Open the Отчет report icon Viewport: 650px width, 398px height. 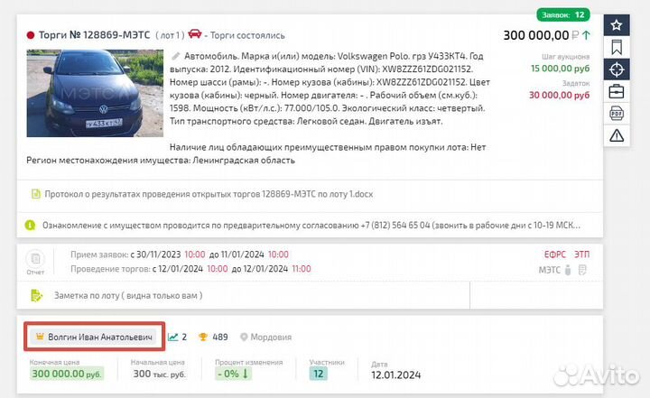[x=35, y=262]
